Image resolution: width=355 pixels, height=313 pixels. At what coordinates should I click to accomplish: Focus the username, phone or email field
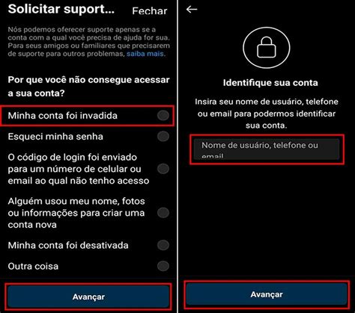click(x=267, y=149)
